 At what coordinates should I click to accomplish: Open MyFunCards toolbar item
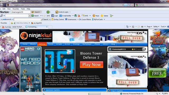(97, 19)
